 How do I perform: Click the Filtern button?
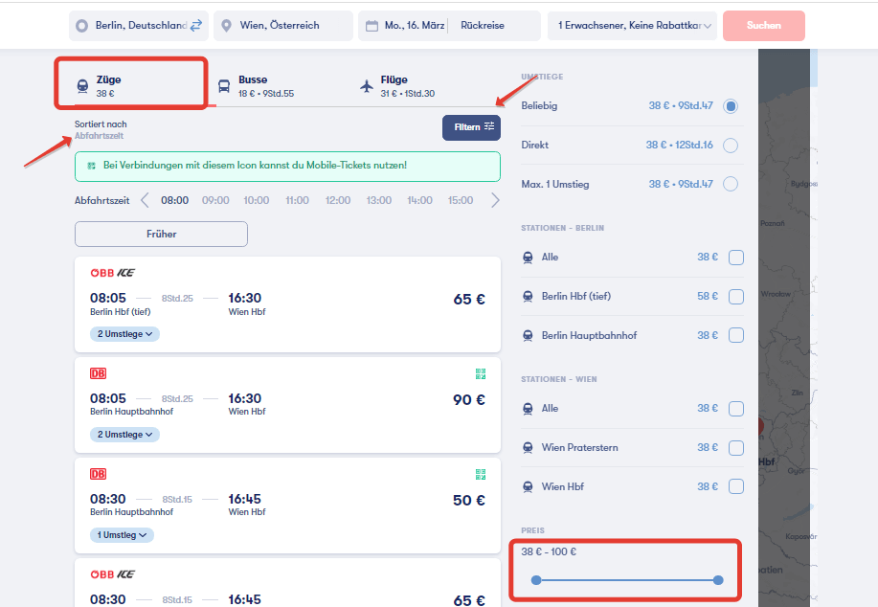tap(471, 127)
